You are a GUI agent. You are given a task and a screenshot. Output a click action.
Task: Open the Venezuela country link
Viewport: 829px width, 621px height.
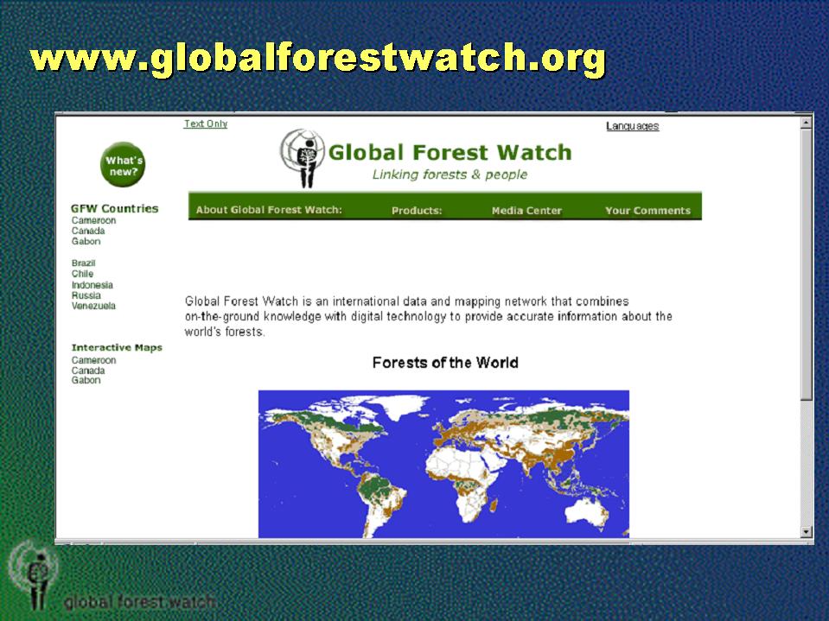pos(93,306)
